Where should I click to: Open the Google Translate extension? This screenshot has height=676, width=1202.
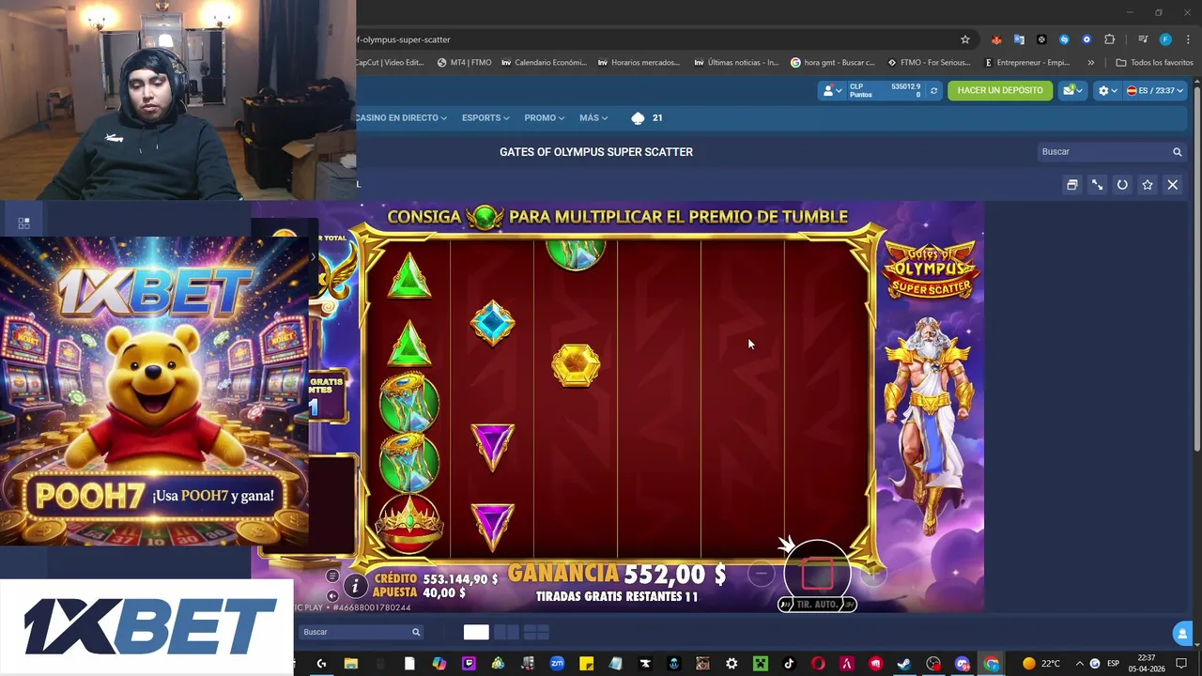point(1019,39)
